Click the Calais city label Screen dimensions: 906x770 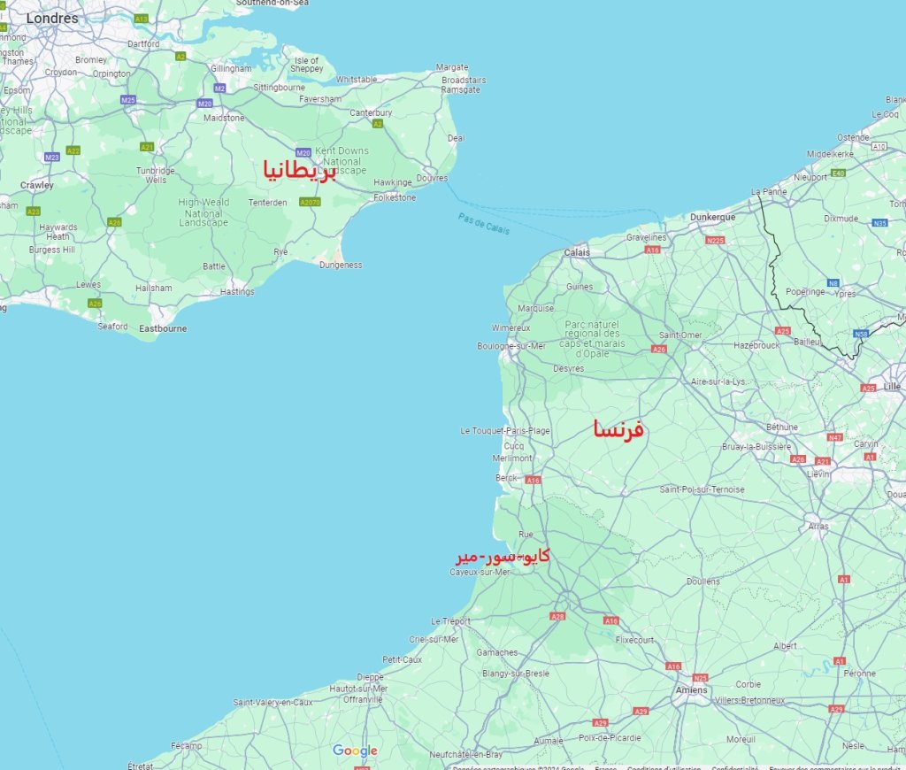[x=577, y=252]
